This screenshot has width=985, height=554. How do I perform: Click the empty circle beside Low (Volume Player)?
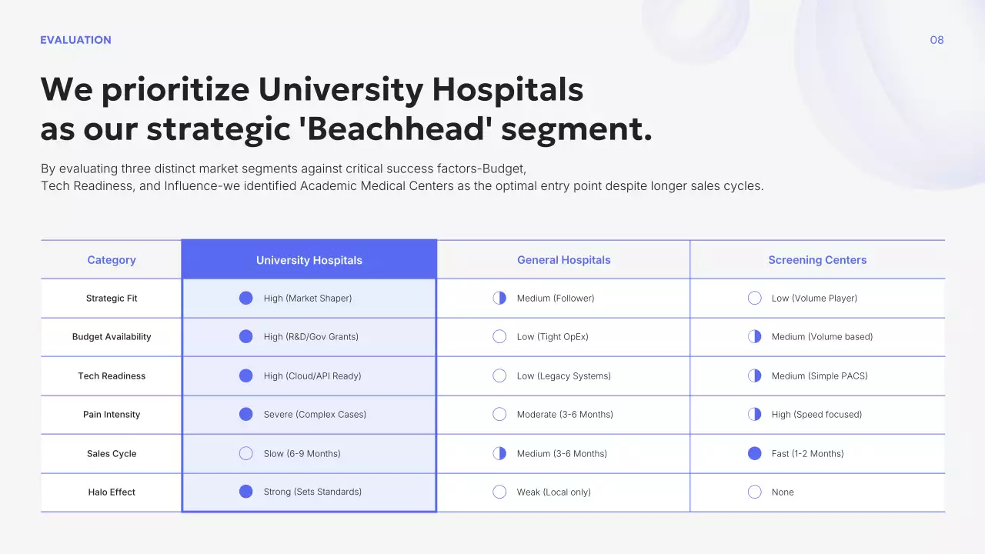coord(755,298)
